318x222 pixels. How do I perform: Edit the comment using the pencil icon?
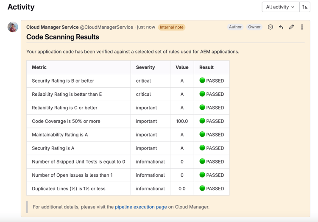(291, 27)
